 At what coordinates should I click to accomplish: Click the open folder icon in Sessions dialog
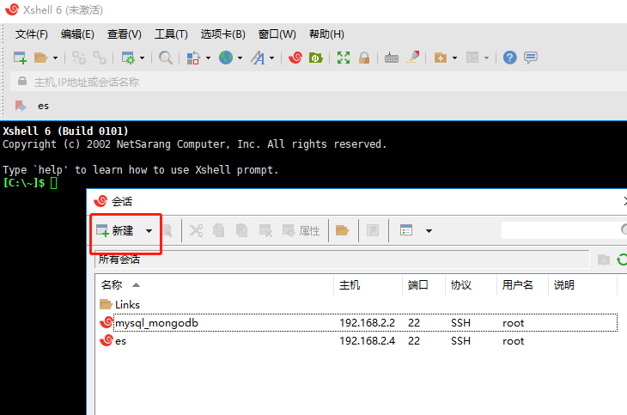[x=343, y=230]
